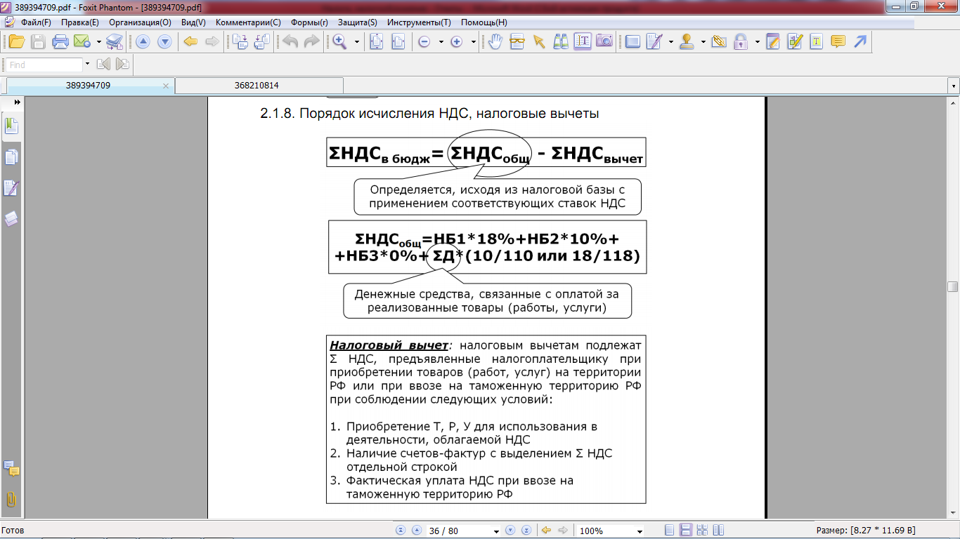Open the Comments side panel icon

click(x=11, y=468)
